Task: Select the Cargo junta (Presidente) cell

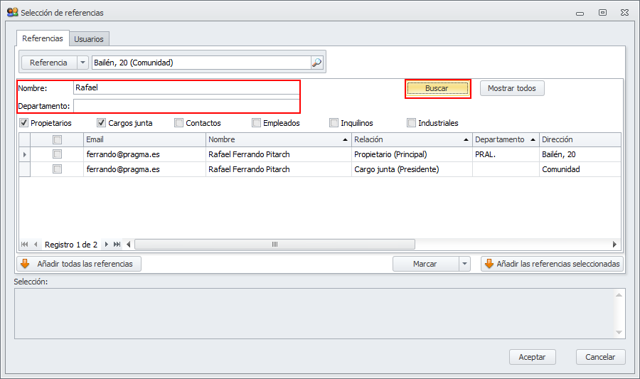Action: tap(412, 169)
